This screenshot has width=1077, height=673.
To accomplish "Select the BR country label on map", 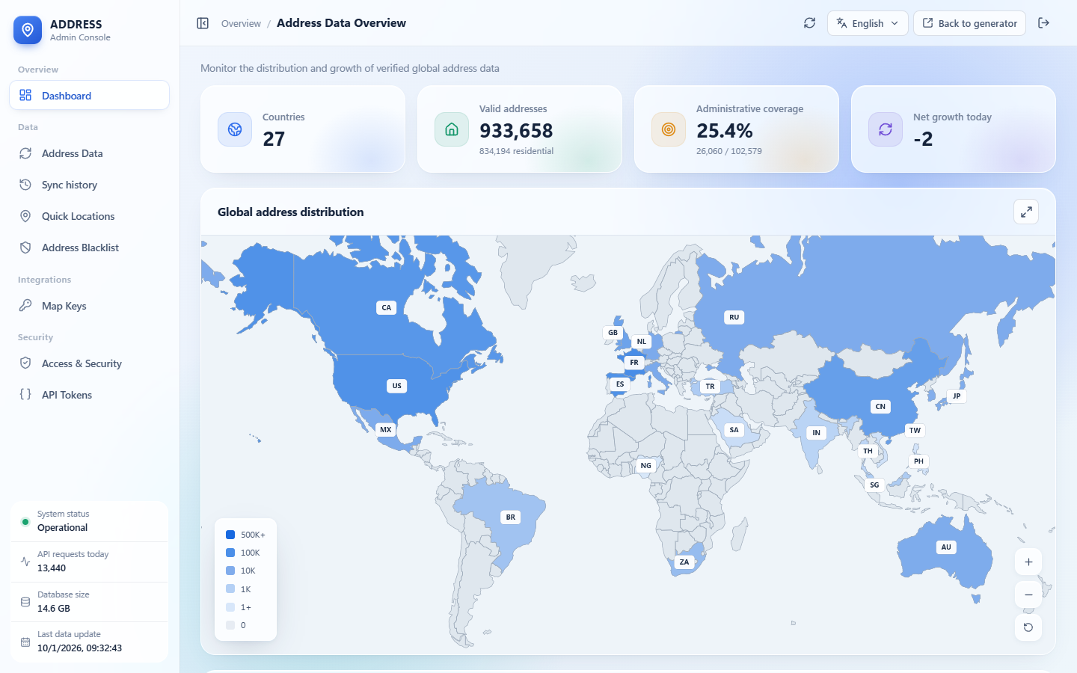I will (x=511, y=517).
